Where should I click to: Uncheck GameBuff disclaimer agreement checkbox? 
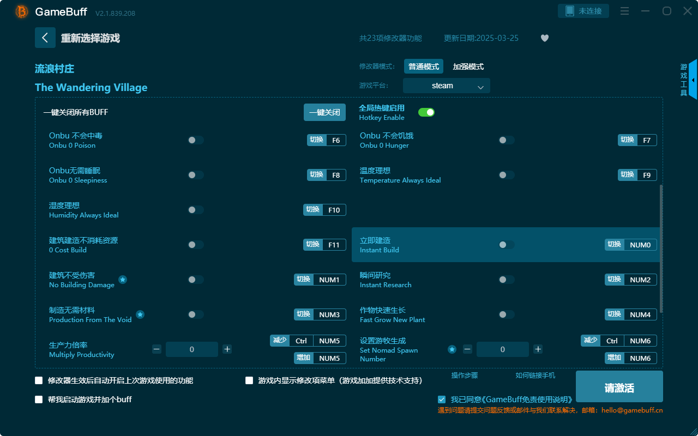tap(442, 399)
